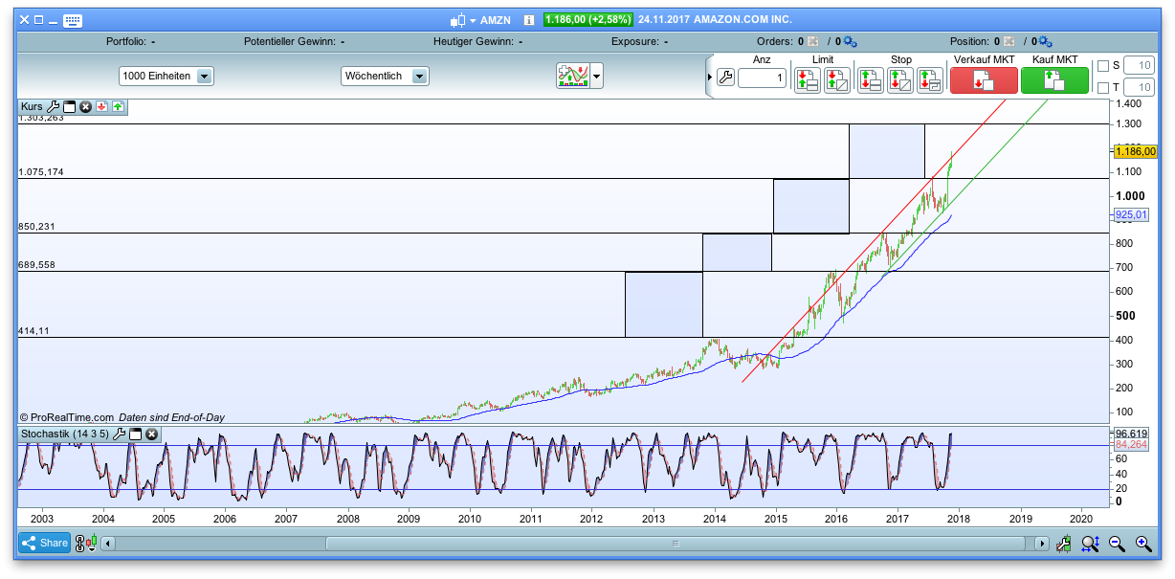The width and height of the screenshot is (1175, 579).
Task: Click the Share button
Action: coord(44,544)
